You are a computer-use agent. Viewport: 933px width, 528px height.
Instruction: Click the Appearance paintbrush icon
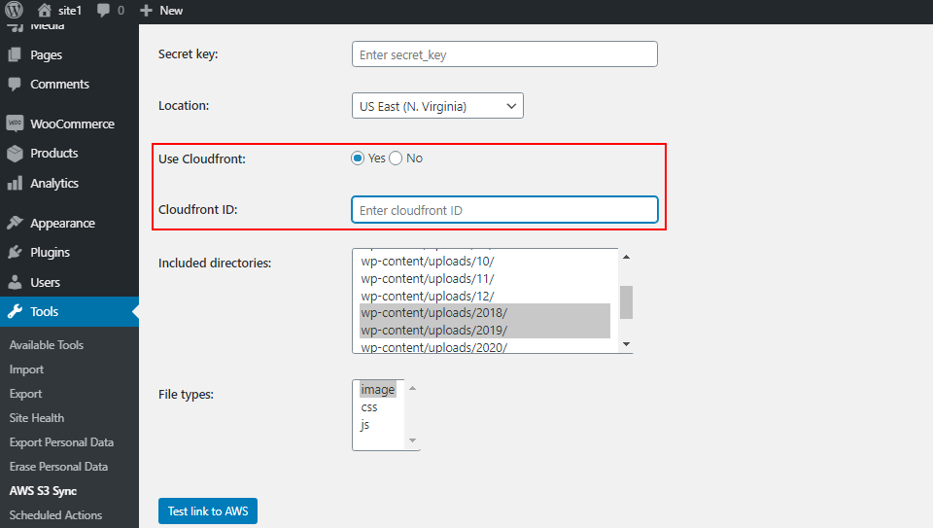click(x=15, y=223)
